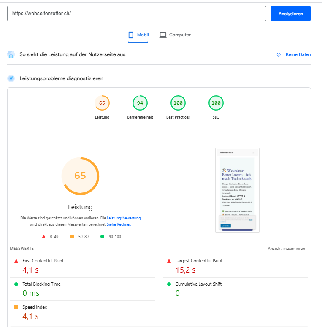322x327 pixels.
Task: Click the red triangle 0–49 legend icon
Action: 43,236
